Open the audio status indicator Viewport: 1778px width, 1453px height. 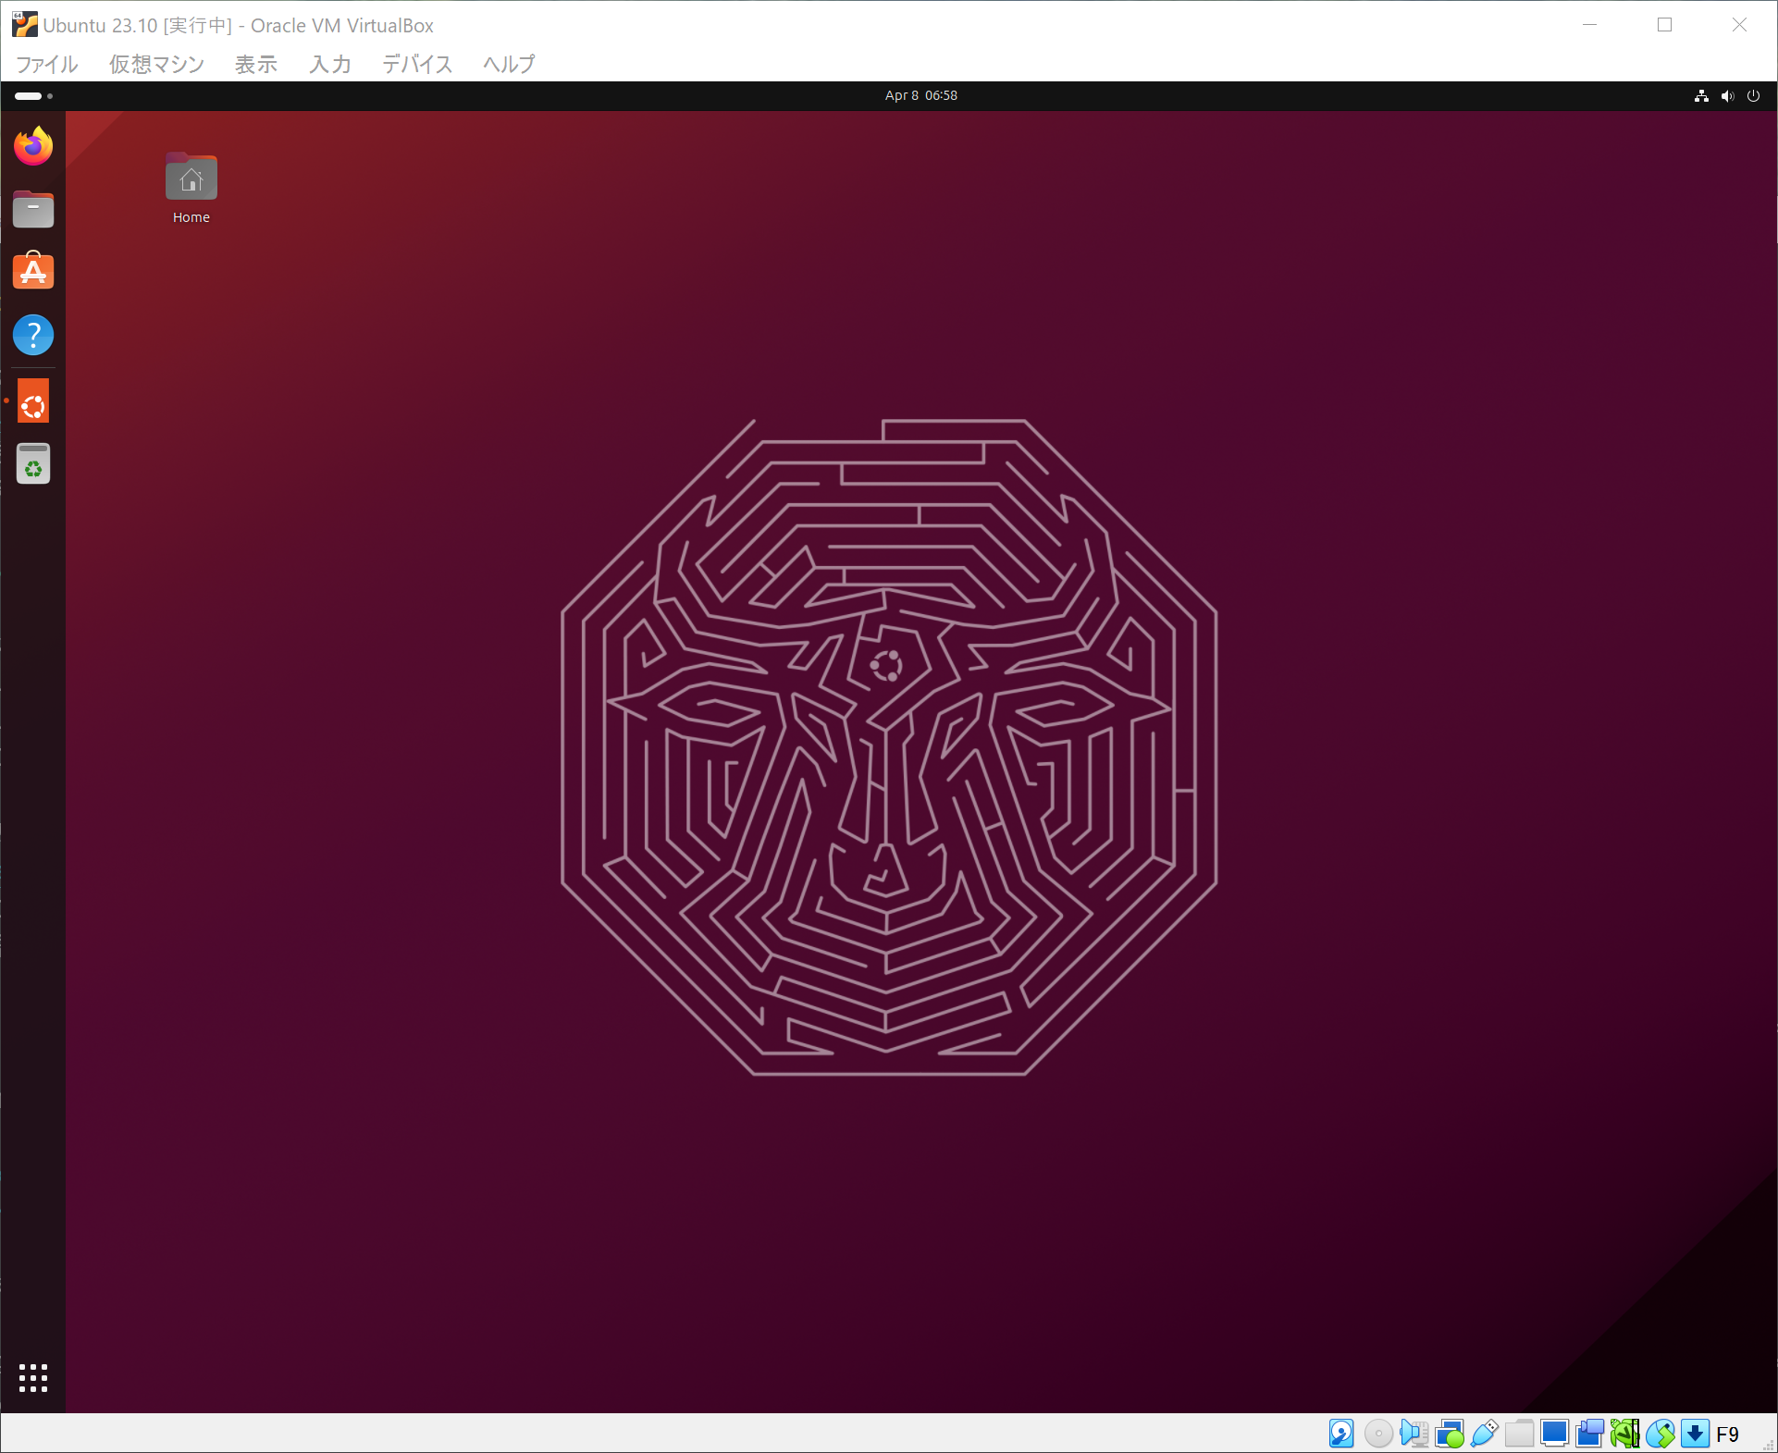click(x=1414, y=1434)
